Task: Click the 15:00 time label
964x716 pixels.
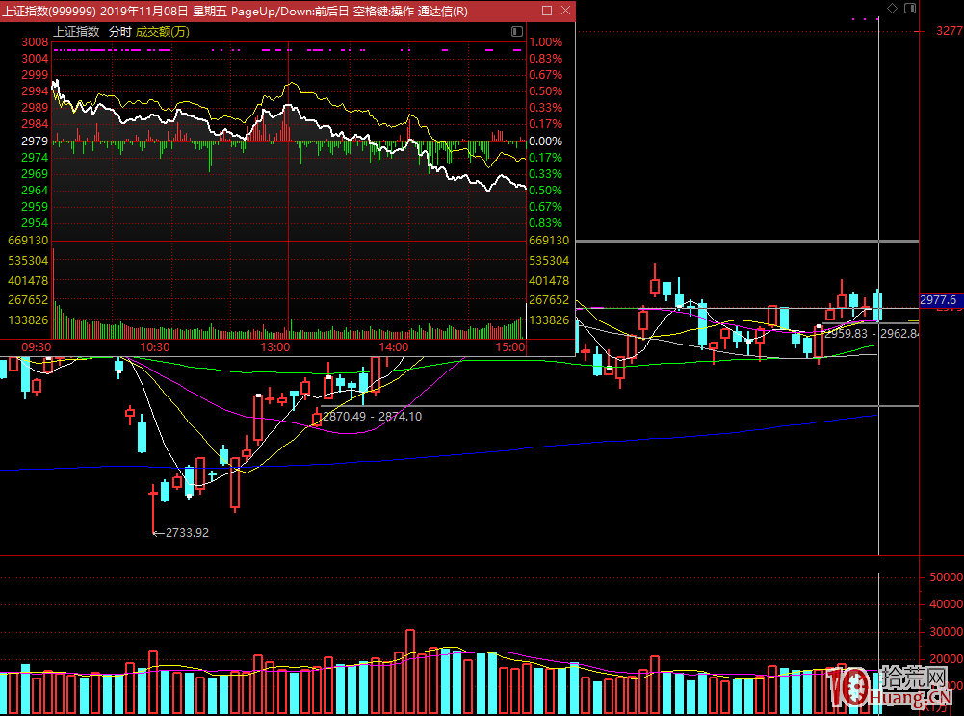Action: 510,347
